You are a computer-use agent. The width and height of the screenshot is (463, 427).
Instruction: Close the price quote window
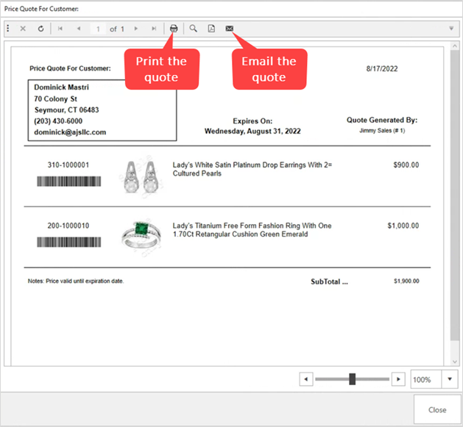437,410
